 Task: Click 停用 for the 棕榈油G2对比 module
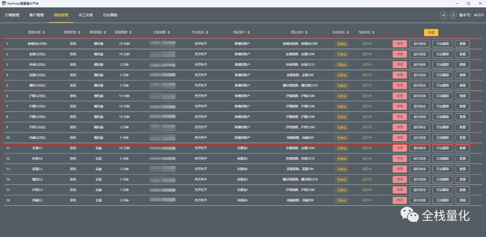click(400, 44)
